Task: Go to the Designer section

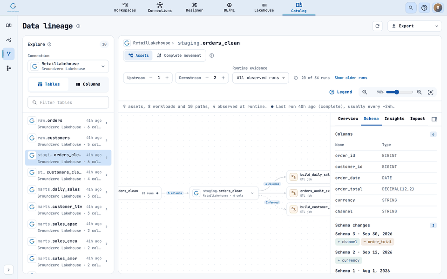Action: 195,7
